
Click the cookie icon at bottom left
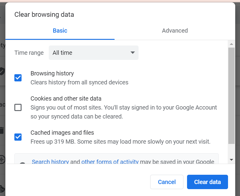pos(2,189)
